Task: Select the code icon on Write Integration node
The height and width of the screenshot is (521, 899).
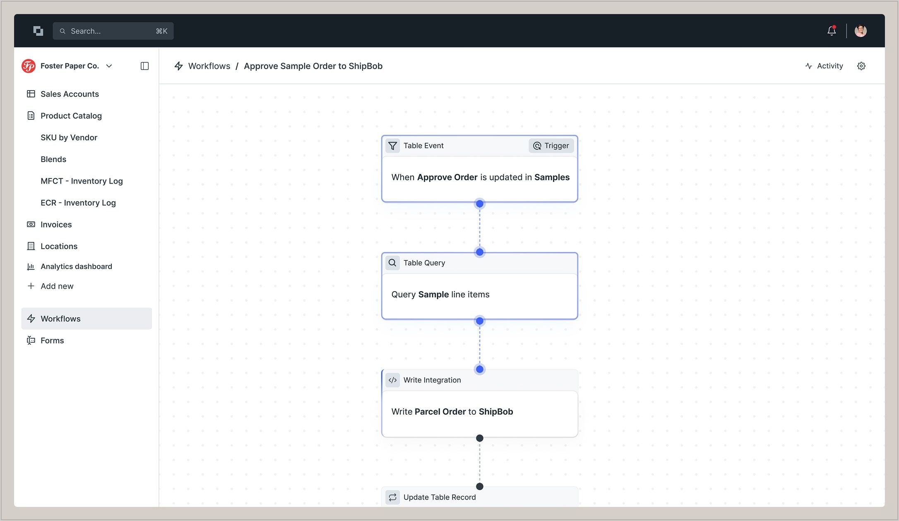Action: pyautogui.click(x=392, y=380)
